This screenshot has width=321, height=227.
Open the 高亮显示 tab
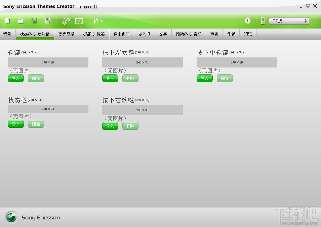[66, 34]
